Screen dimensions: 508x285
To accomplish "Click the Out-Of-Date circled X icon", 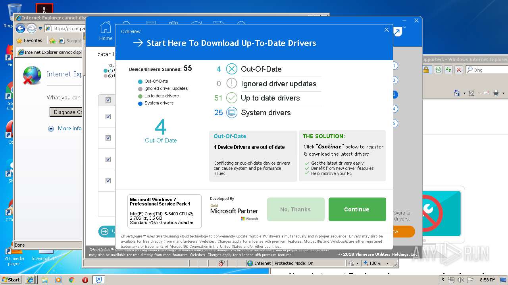I will [232, 69].
